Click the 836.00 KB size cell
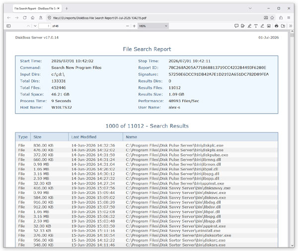This screenshot has width=298, height=251. click(x=43, y=145)
